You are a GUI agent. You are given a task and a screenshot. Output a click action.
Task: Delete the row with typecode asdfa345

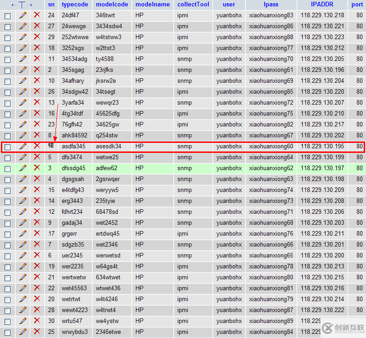click(x=37, y=146)
